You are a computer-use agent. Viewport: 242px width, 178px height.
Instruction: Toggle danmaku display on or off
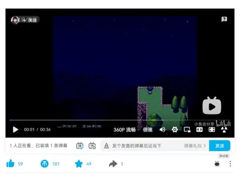[x=80, y=146]
